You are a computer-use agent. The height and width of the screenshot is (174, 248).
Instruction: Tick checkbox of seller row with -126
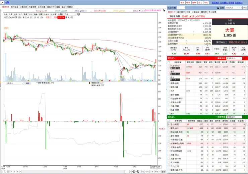coord(169,128)
